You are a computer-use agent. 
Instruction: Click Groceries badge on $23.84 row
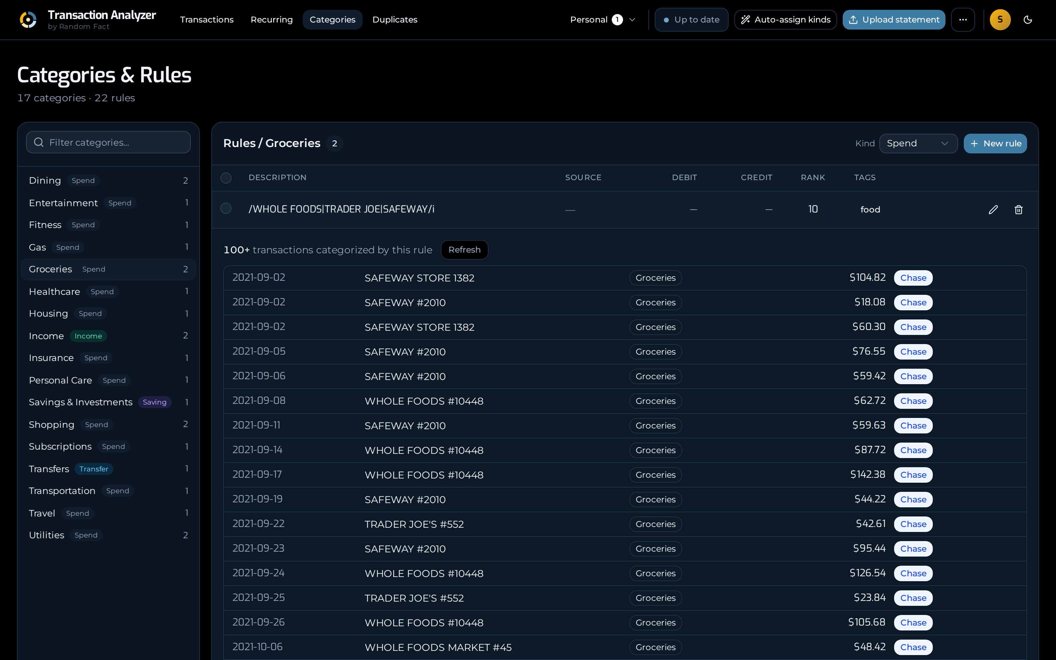[x=655, y=598]
